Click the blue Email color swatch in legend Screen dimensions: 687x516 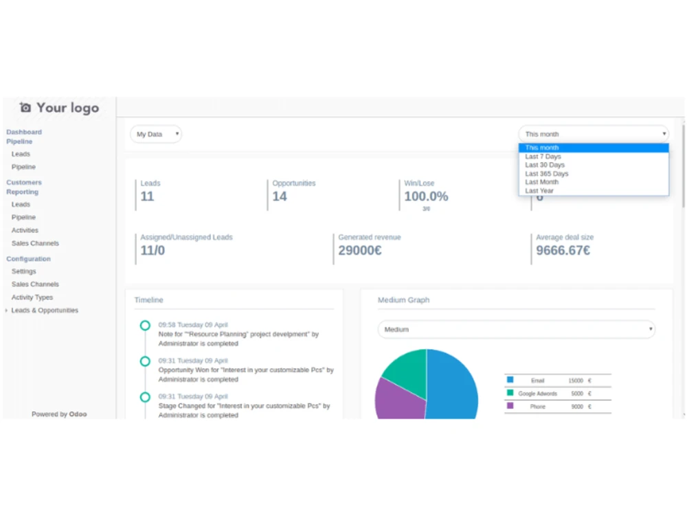tap(510, 380)
